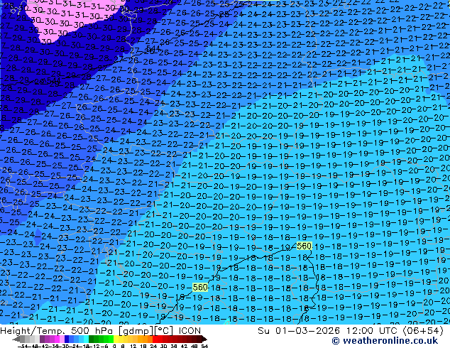The height and width of the screenshot is (348, 450).
Task: Click the "(06+54)" forecast run text
Action: coord(423,331)
